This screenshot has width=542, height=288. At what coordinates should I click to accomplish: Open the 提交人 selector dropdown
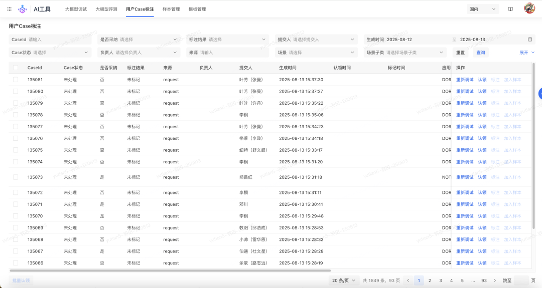pyautogui.click(x=316, y=40)
